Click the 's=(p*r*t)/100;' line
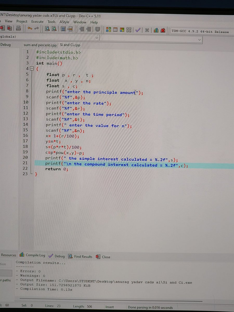234x312 pixels. pyautogui.click(x=63, y=147)
